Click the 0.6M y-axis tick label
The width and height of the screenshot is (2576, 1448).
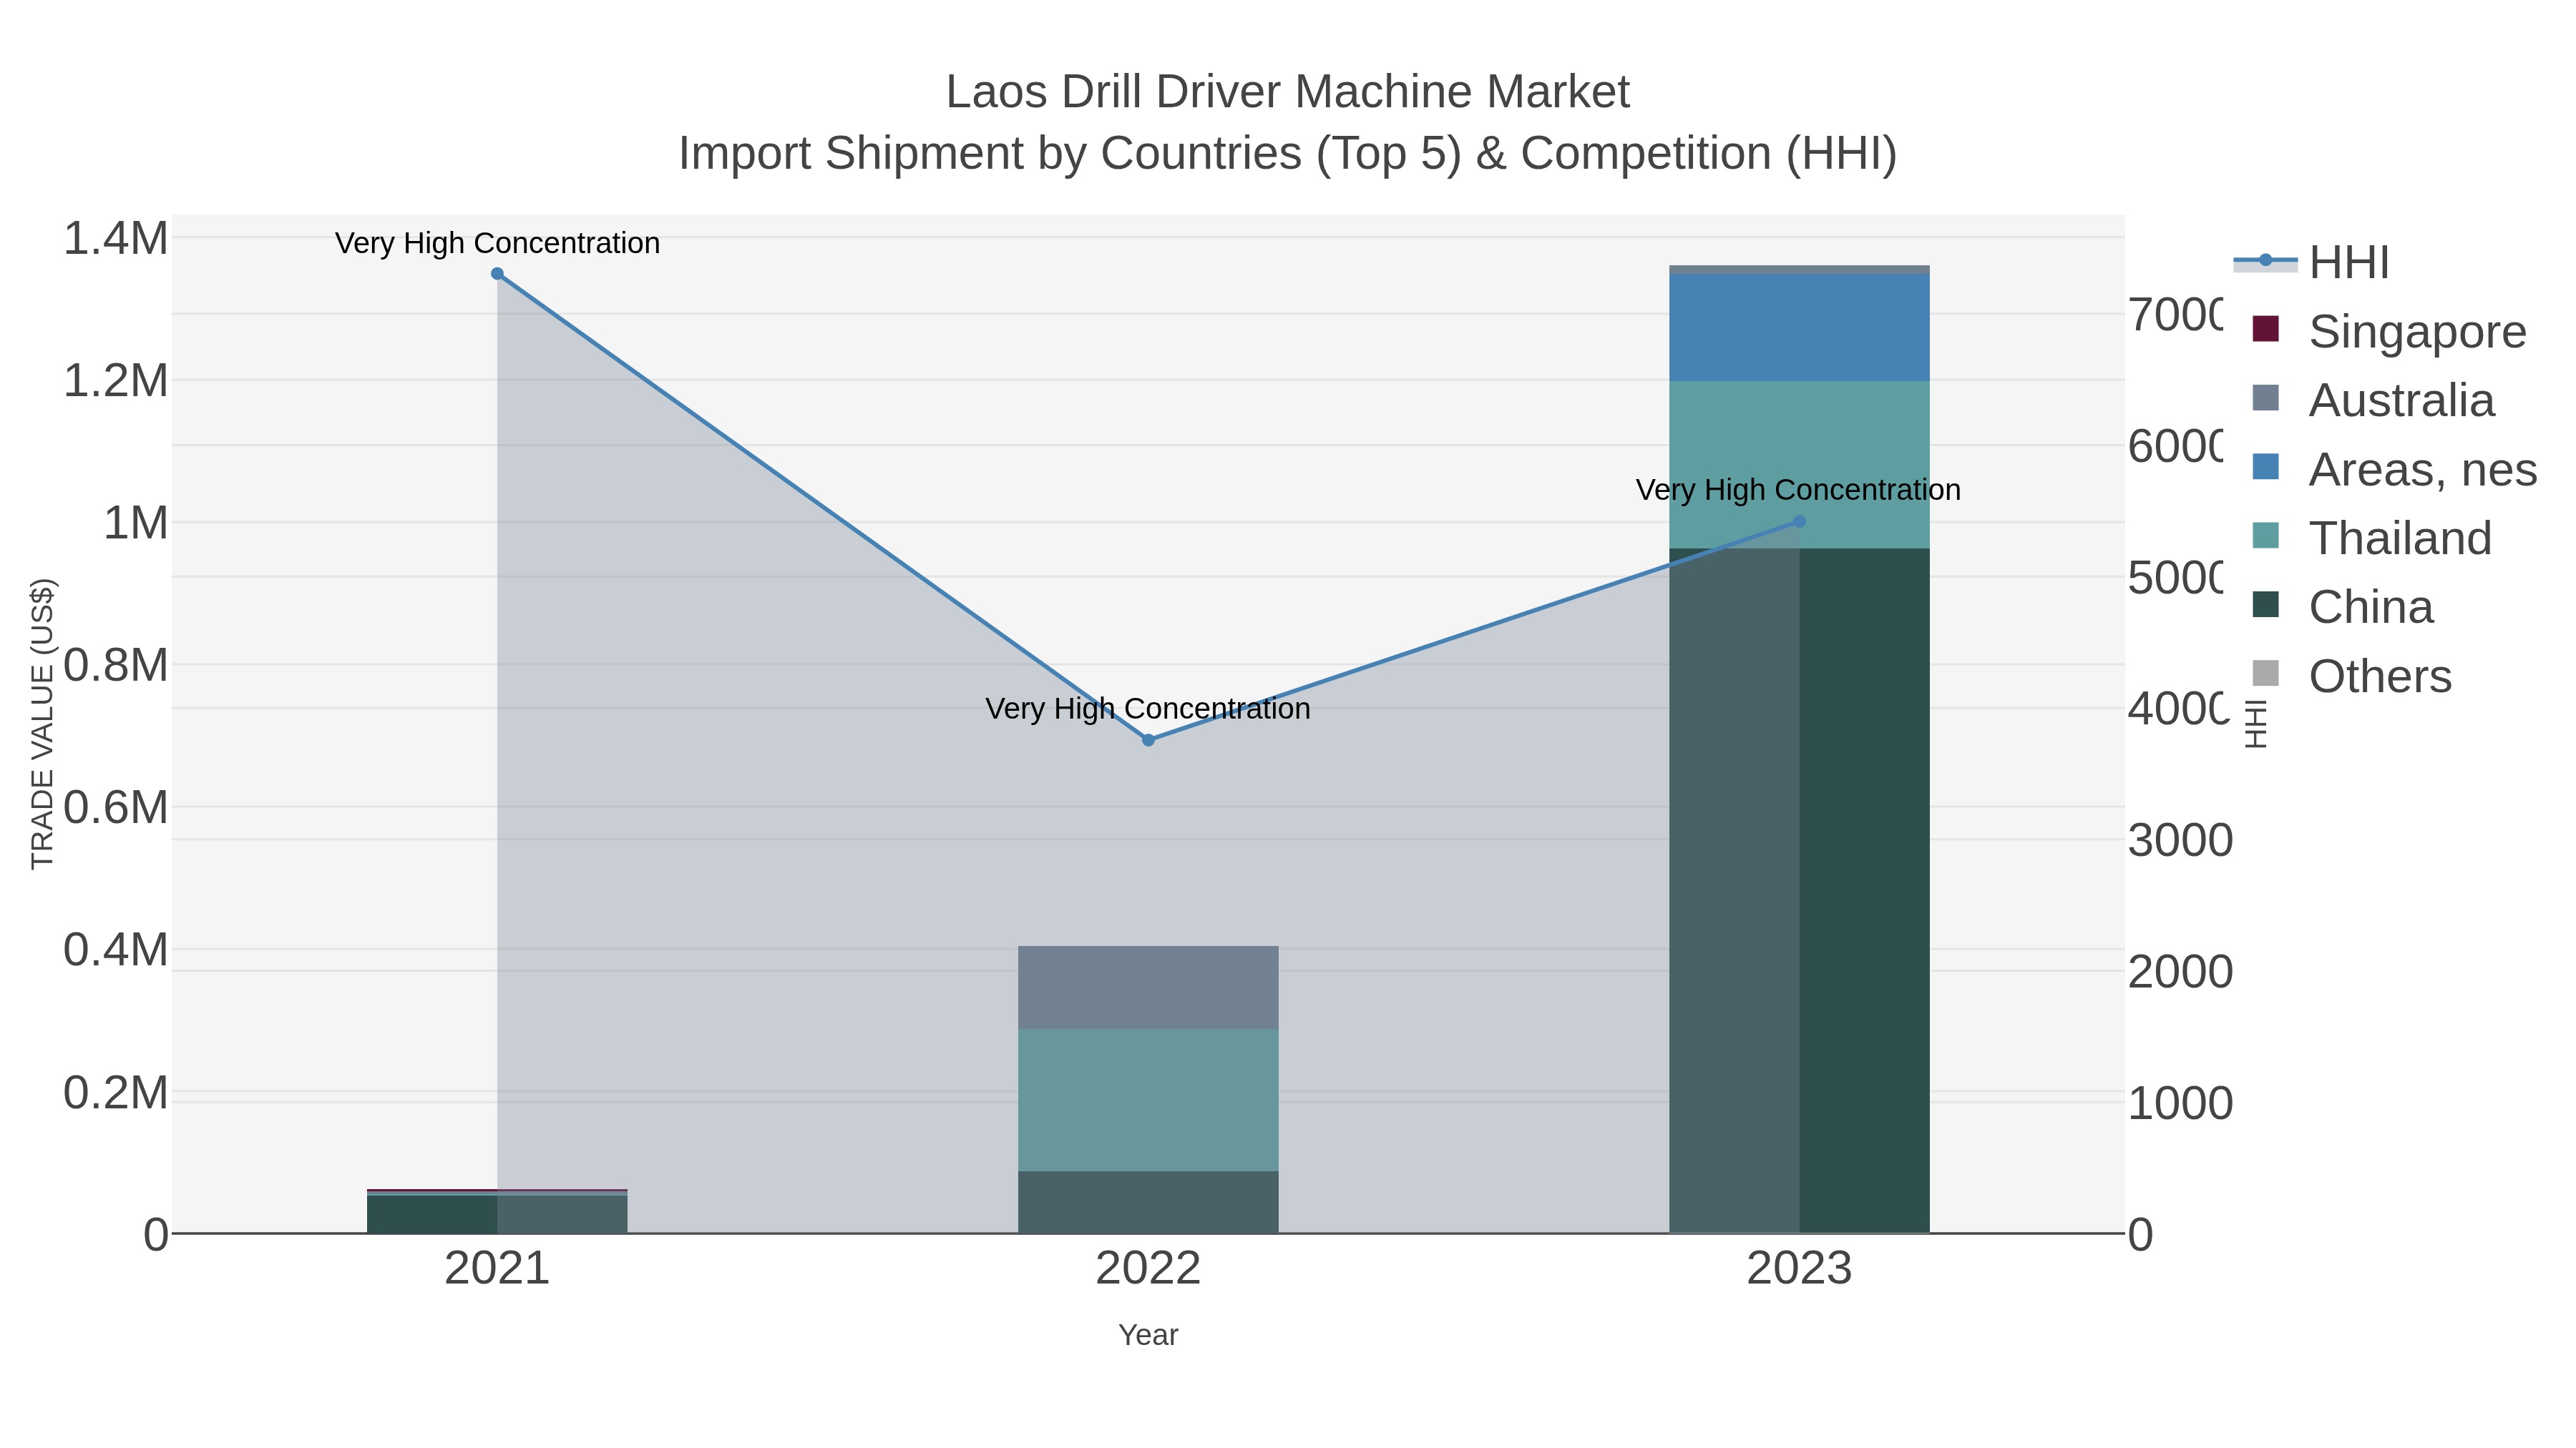(116, 807)
